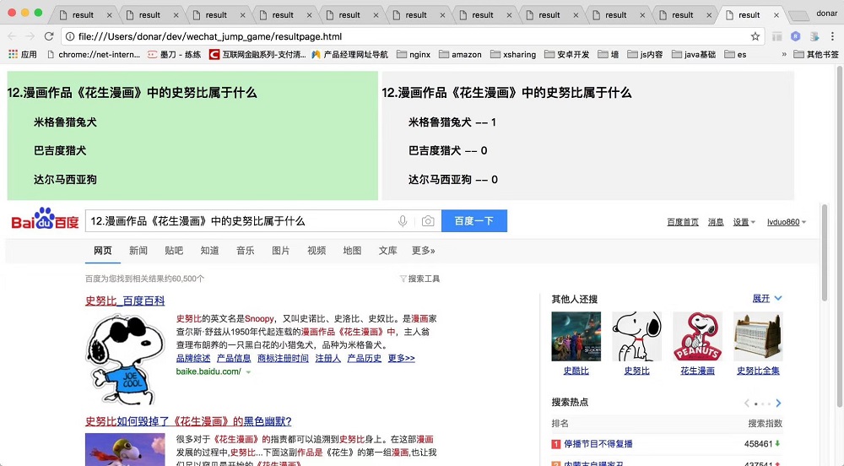This screenshot has width=844, height=466.
Task: Reload the page
Action: pyautogui.click(x=49, y=36)
